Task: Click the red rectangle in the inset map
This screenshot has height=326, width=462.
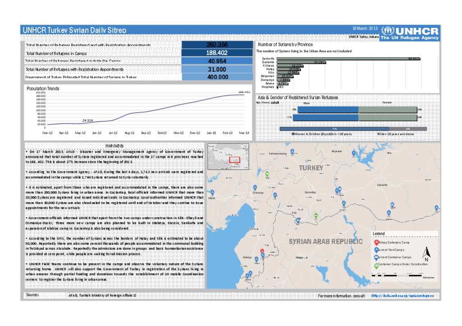Action: [x=235, y=160]
